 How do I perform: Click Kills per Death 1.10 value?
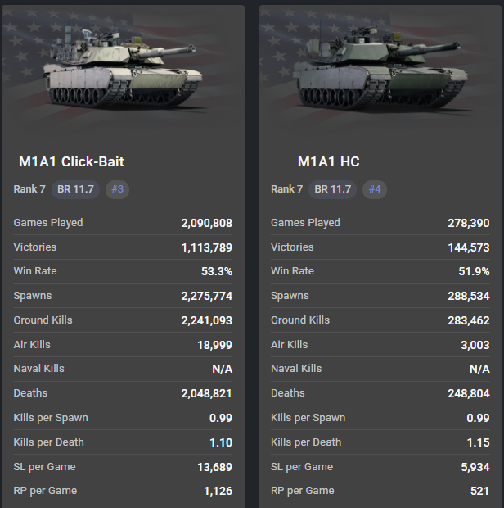[x=221, y=442]
